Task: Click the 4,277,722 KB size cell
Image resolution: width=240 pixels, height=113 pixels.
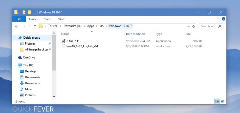Action: (194, 46)
